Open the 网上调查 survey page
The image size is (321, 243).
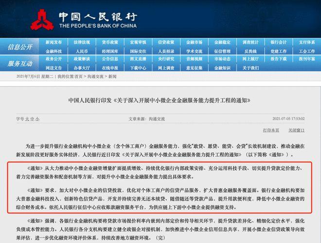166,68
